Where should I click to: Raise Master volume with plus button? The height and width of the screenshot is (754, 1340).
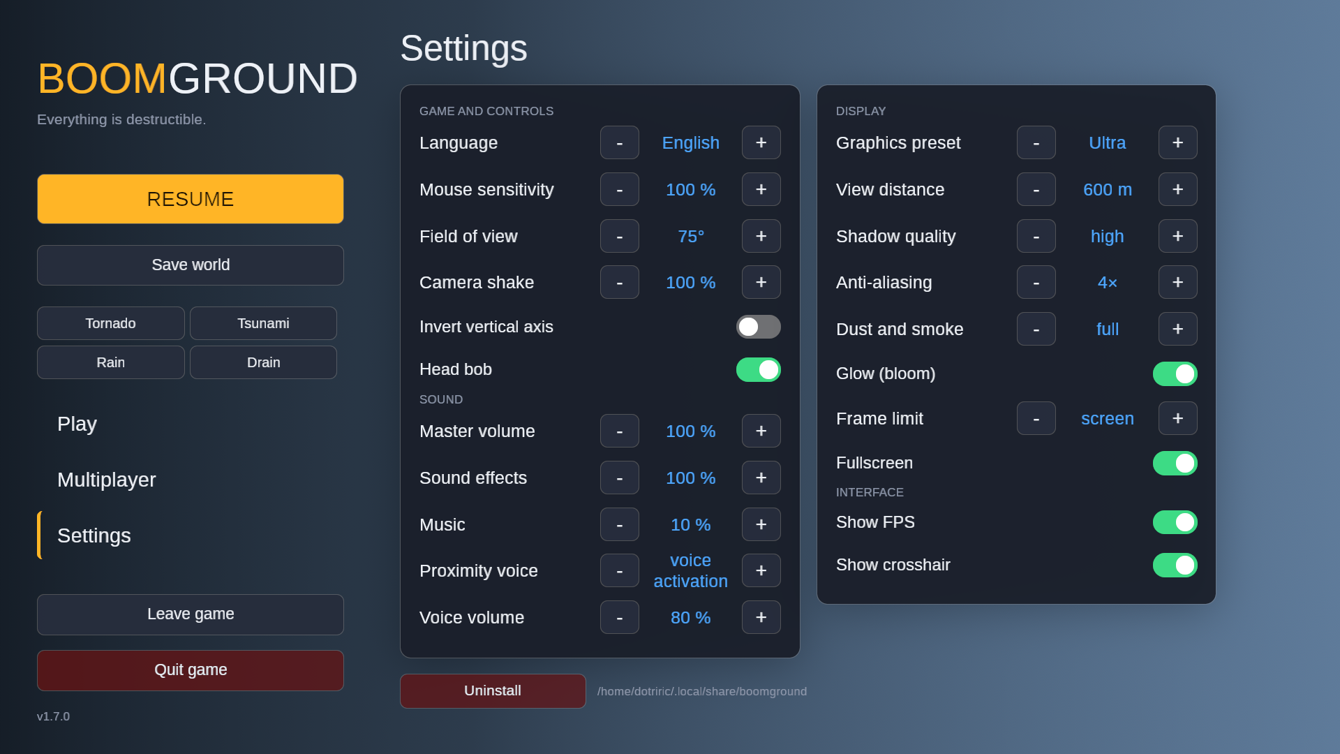tap(761, 431)
